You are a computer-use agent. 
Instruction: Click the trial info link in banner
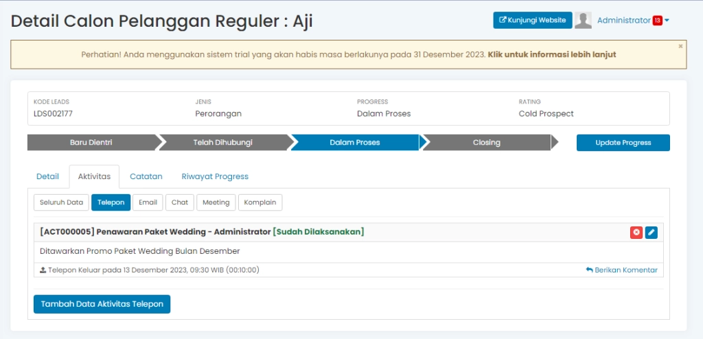(x=551, y=54)
